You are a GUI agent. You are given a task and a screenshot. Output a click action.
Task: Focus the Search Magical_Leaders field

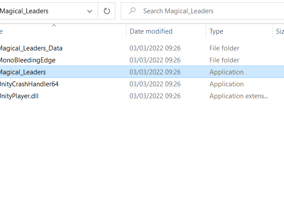click(202, 11)
